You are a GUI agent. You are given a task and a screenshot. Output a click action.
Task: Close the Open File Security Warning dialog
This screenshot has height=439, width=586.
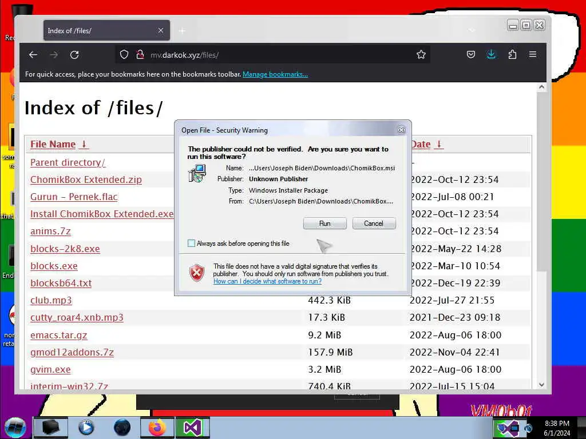click(x=401, y=130)
